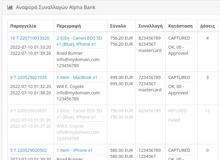Screen dimensions: 220x160
Task: Select the report title Αναφορά Συναλλαγών Alpha Bank
Action: (x=56, y=7)
